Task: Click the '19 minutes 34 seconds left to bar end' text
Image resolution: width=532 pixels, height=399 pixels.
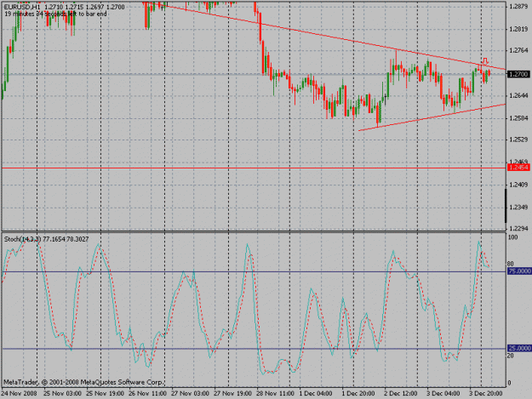Action: (x=55, y=14)
